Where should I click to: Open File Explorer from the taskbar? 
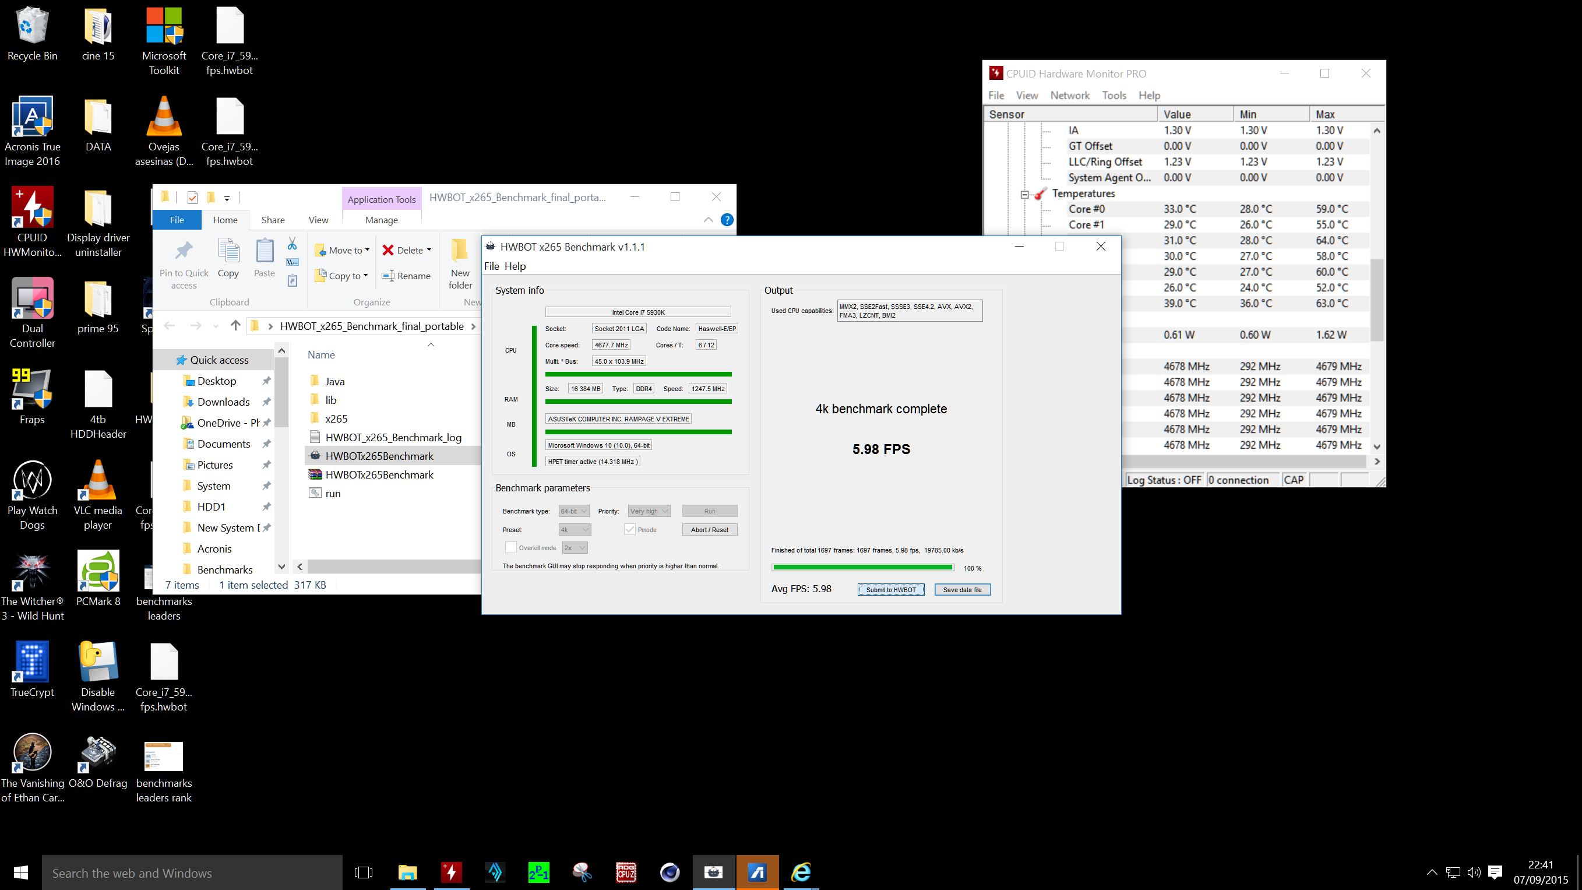click(408, 873)
